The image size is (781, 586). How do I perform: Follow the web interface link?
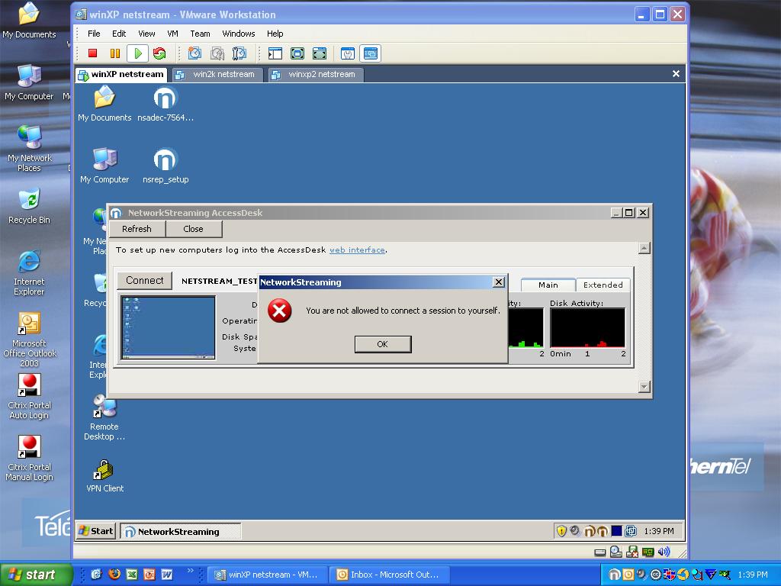(357, 250)
